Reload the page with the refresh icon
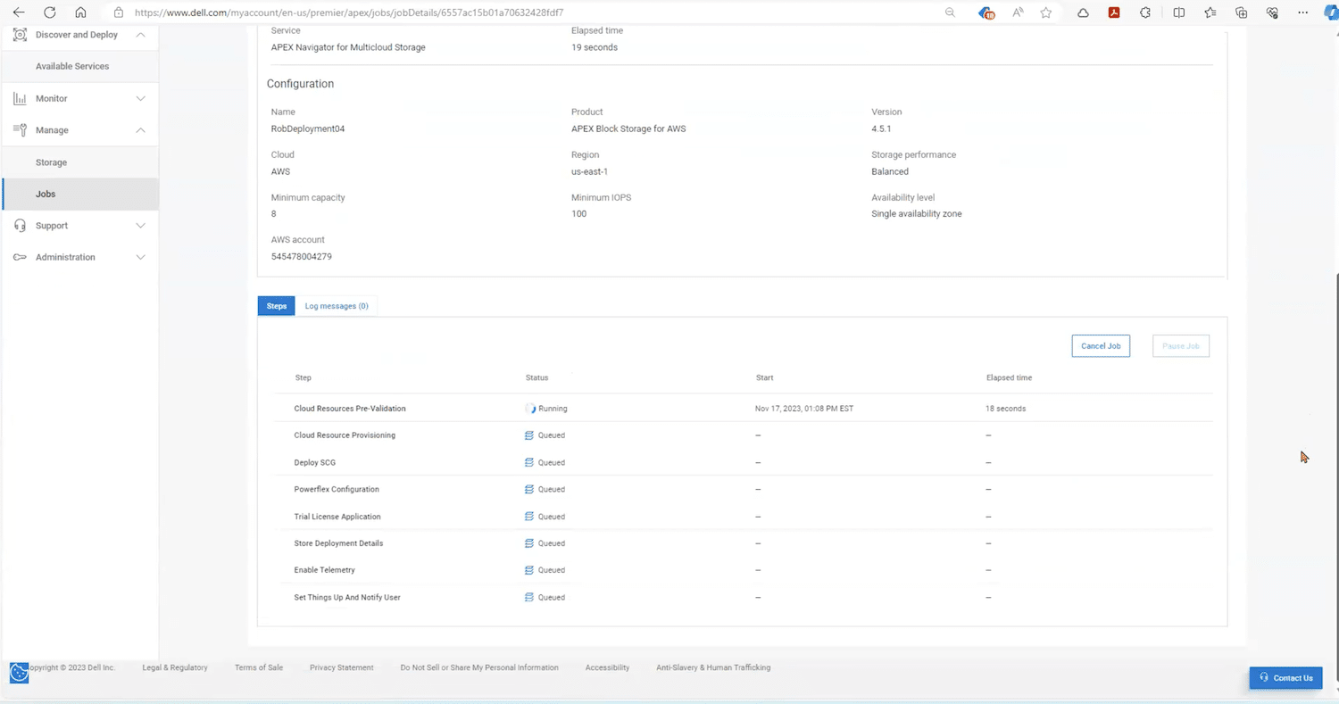1339x704 pixels. pos(50,12)
